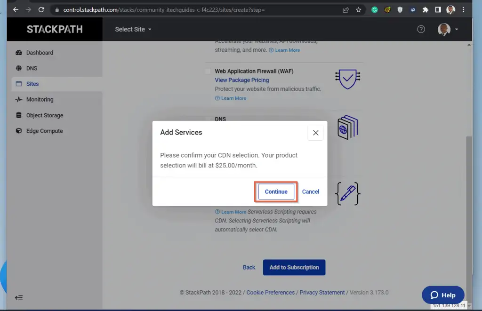Open the View Package Pricing link
Image resolution: width=482 pixels, height=311 pixels.
[x=241, y=80]
